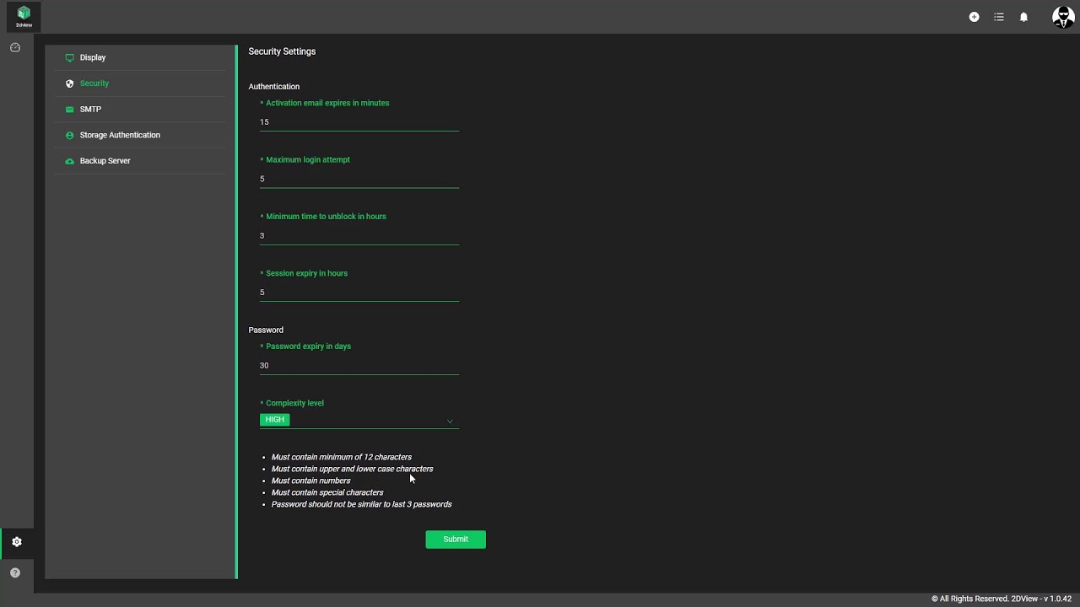Edit Maximum login attempt field
Screen dimensions: 1080x607
(x=359, y=179)
